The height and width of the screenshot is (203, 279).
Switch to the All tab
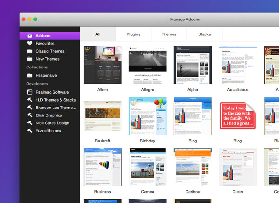98,34
